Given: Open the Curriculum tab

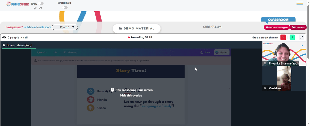Looking at the screenshot, I should click(x=212, y=27).
